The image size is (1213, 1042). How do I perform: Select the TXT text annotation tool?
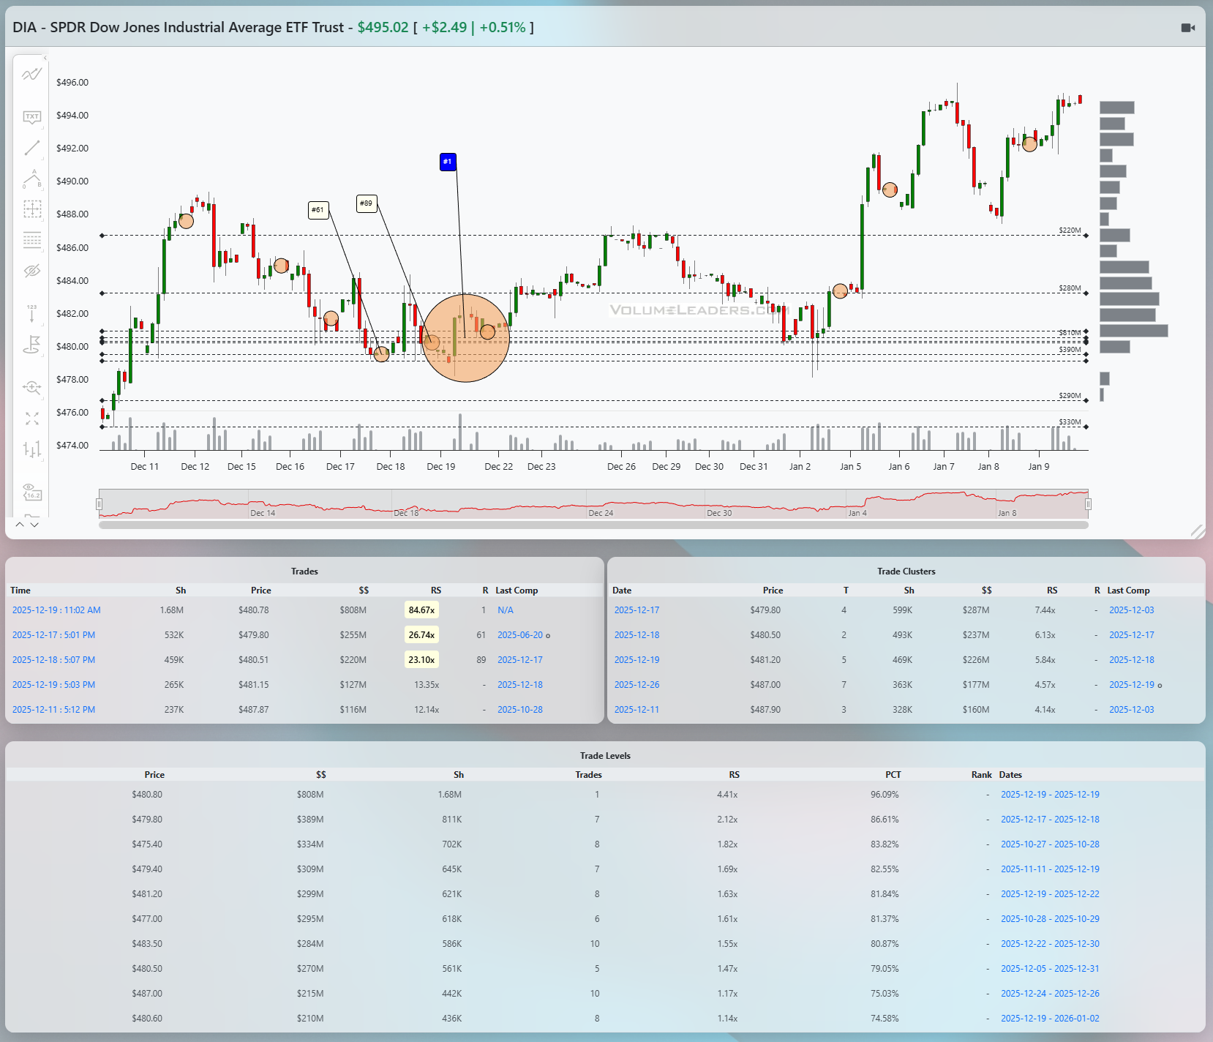tap(31, 117)
